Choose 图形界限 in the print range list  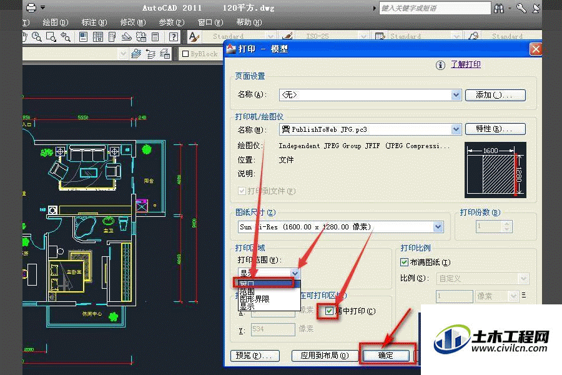(269, 299)
